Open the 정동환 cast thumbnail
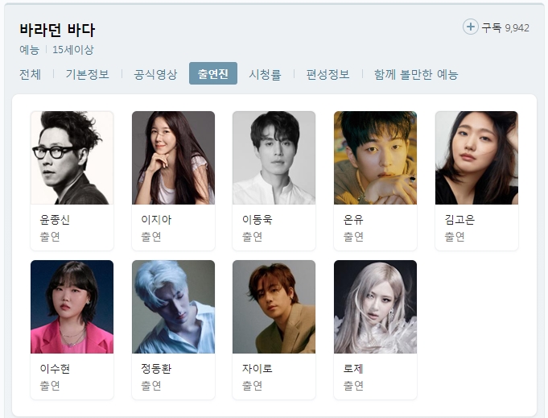This screenshot has height=418, width=548. tap(173, 307)
